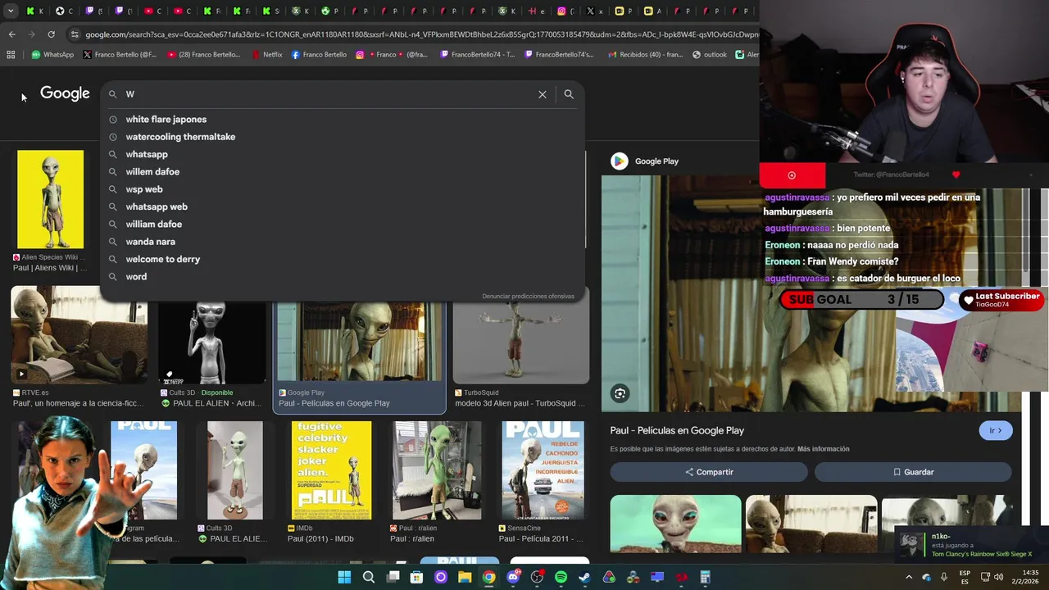The image size is (1049, 590).
Task: Select suggestion "wsp web"
Action: click(x=343, y=189)
